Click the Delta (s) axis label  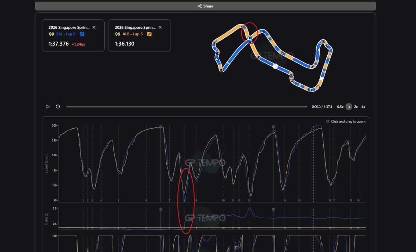tap(46, 218)
